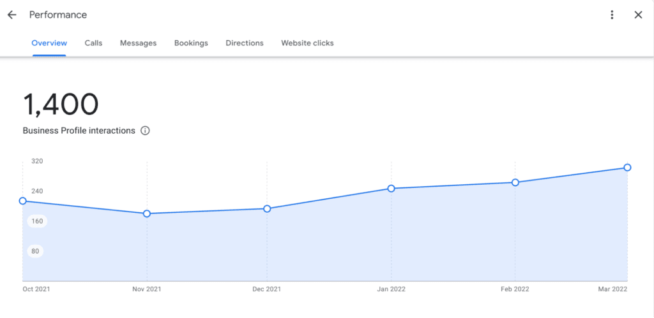Image resolution: width=654 pixels, height=318 pixels.
Task: Select the Mar 2022 data point
Action: coord(627,168)
